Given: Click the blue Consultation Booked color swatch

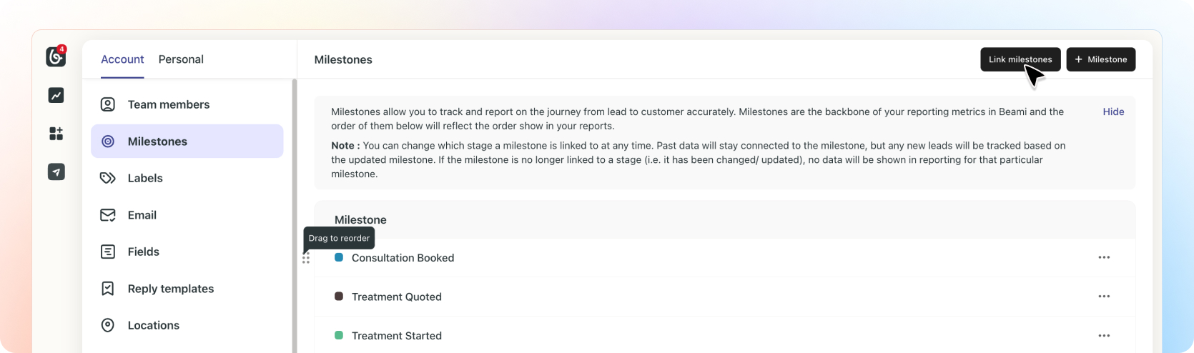Looking at the screenshot, I should click(339, 257).
